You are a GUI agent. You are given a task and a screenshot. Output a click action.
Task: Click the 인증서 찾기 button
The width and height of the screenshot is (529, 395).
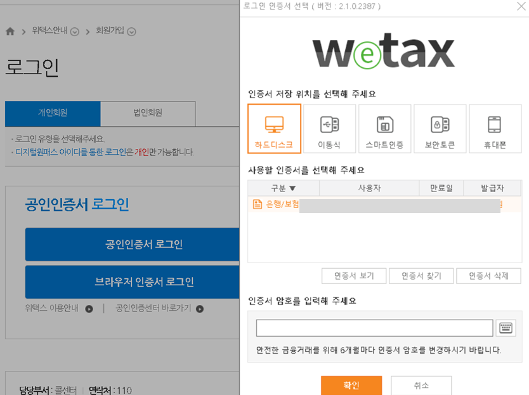pyautogui.click(x=421, y=276)
